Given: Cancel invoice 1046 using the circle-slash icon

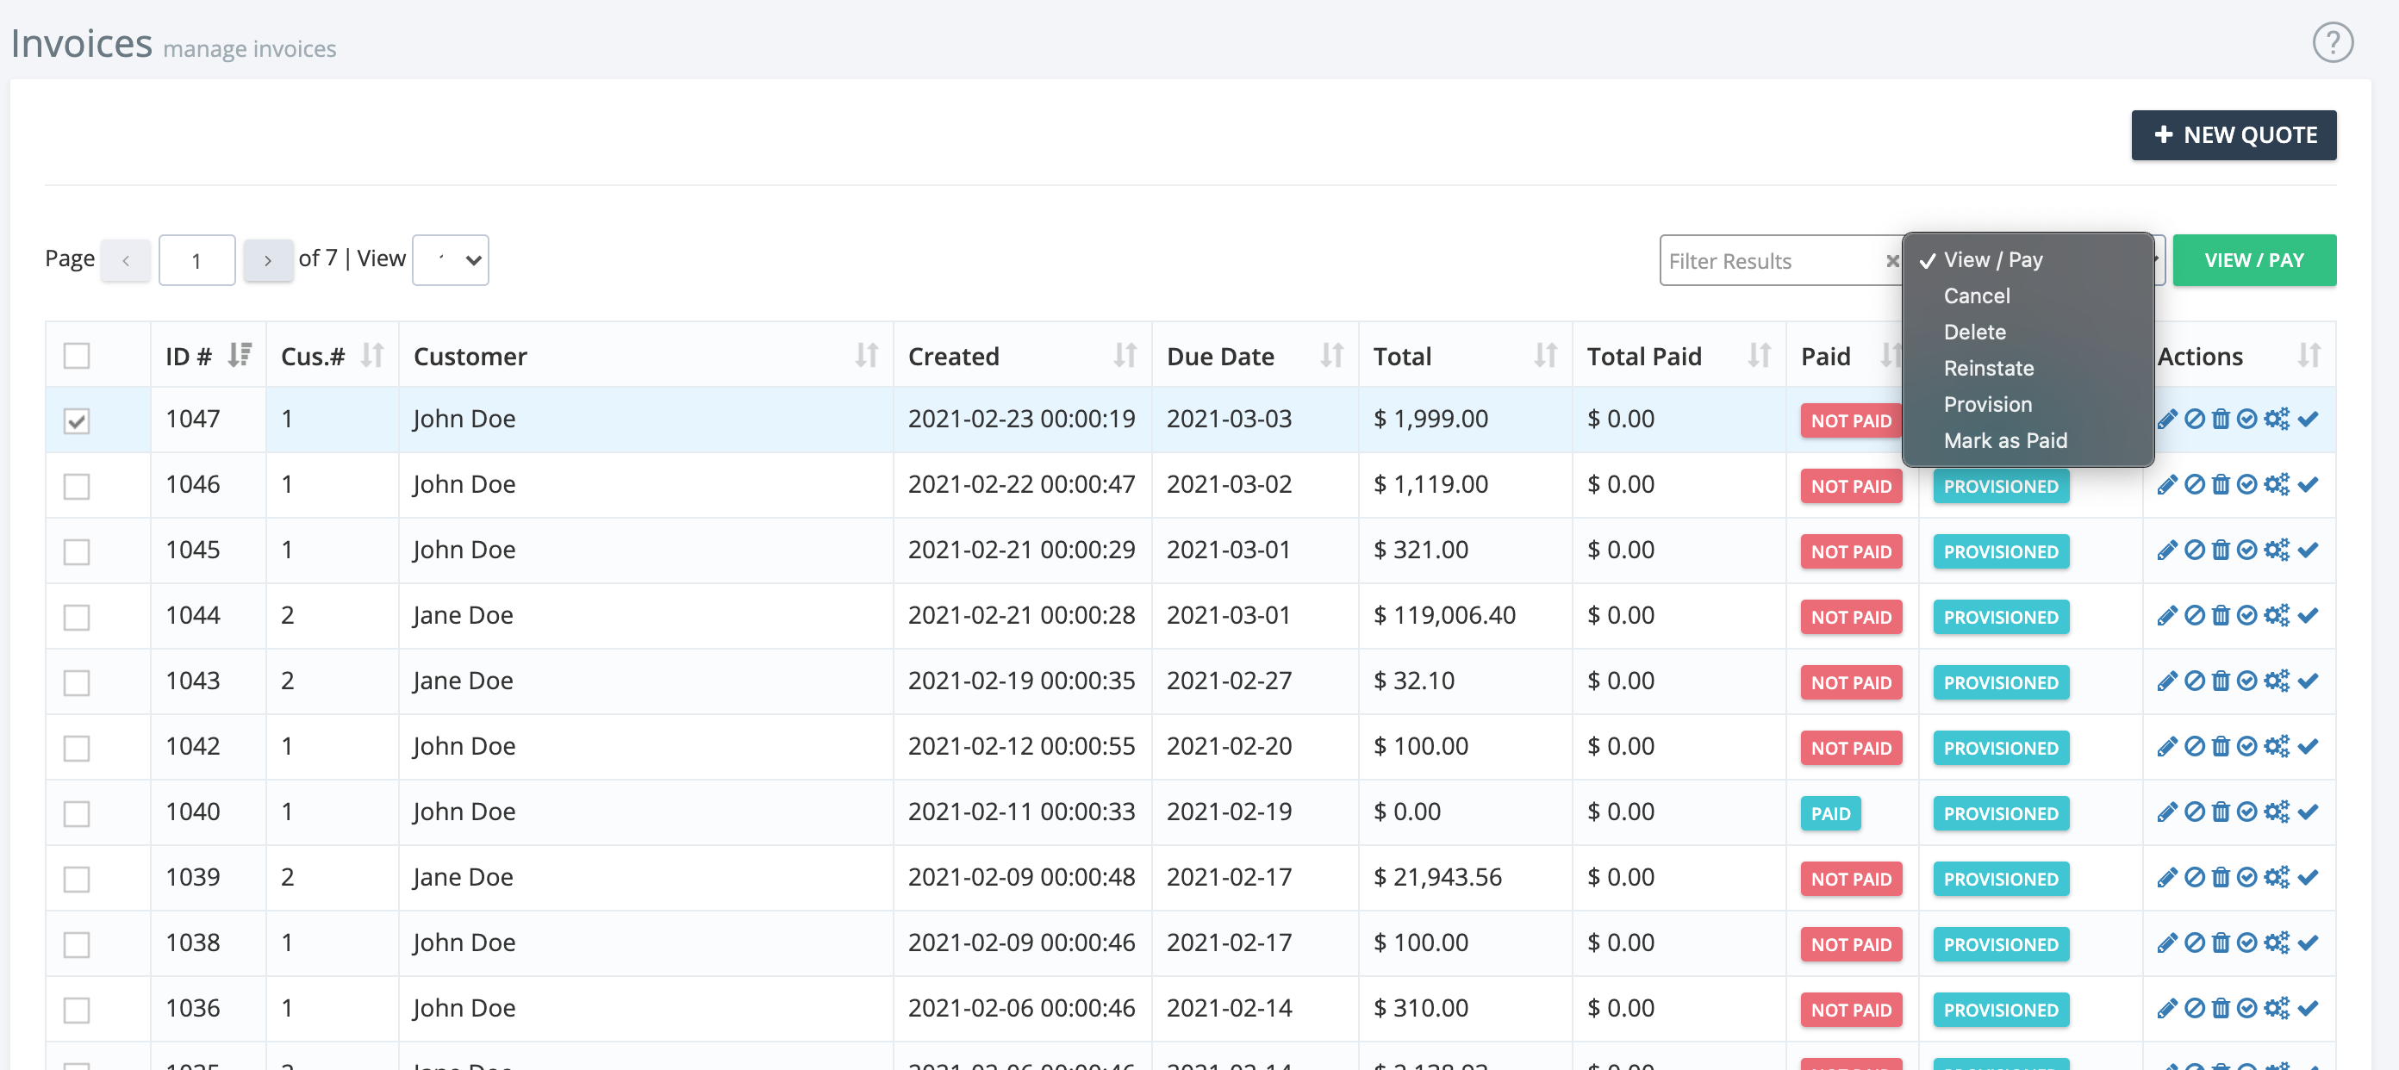Looking at the screenshot, I should tap(2194, 484).
